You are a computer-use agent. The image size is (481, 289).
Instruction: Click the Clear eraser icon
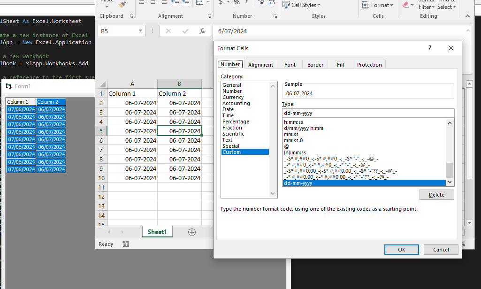click(x=405, y=5)
